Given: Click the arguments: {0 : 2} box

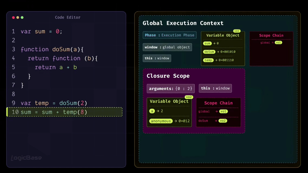Looking at the screenshot, I should pyautogui.click(x=171, y=88).
